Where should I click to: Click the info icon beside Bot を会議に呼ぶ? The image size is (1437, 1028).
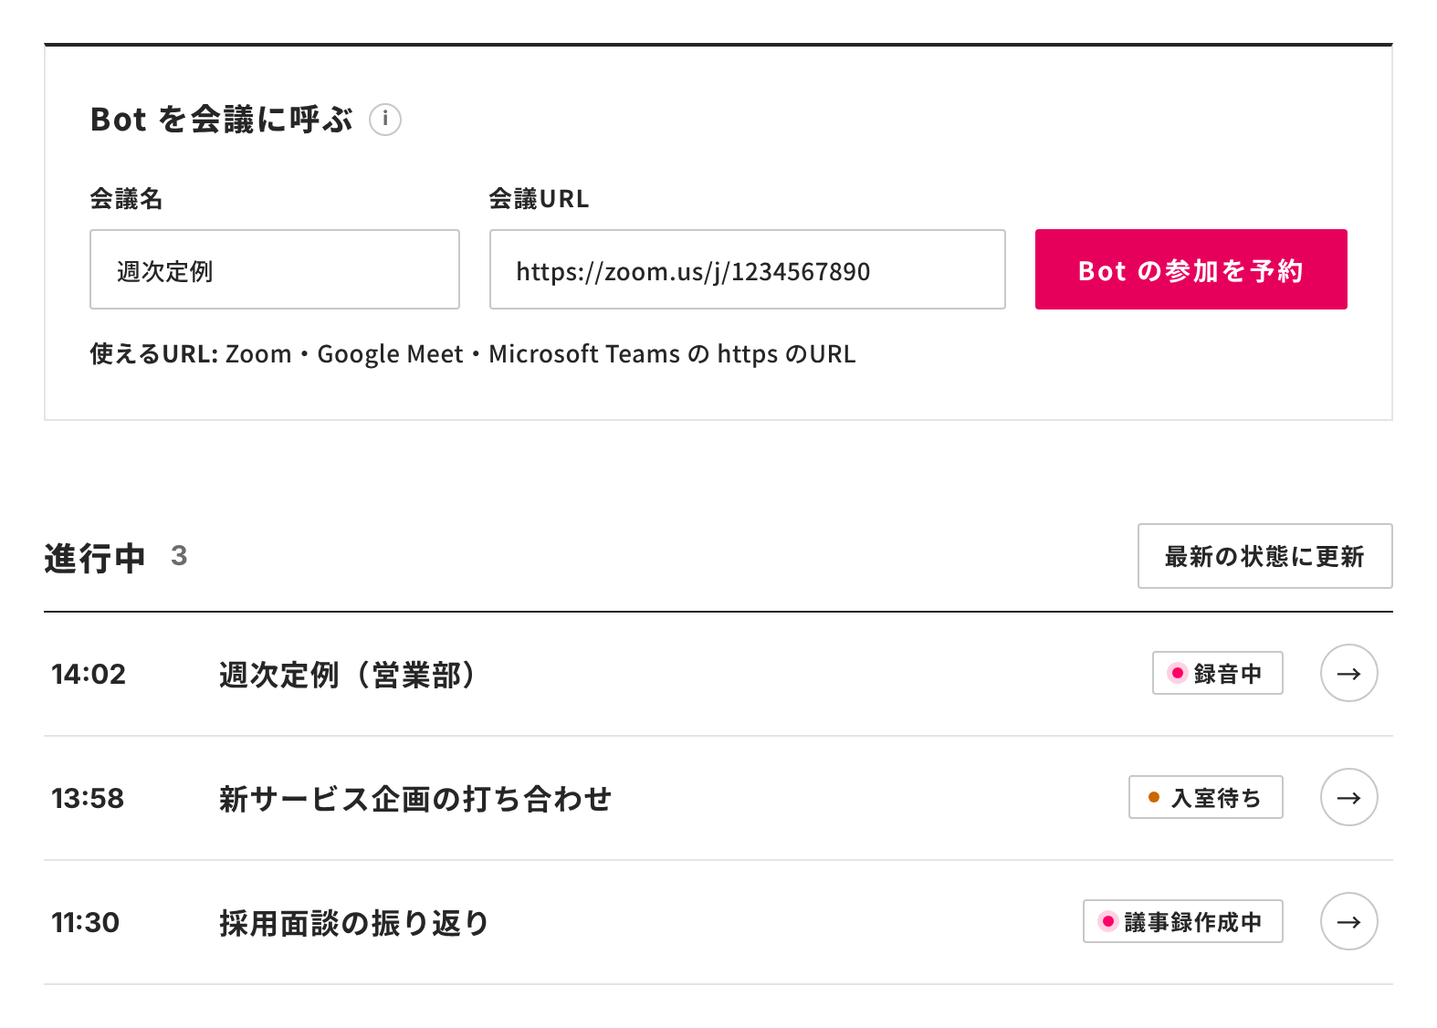pyautogui.click(x=385, y=119)
